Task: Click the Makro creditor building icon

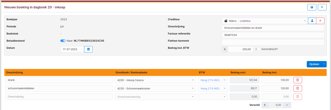Action: (x=226, y=21)
